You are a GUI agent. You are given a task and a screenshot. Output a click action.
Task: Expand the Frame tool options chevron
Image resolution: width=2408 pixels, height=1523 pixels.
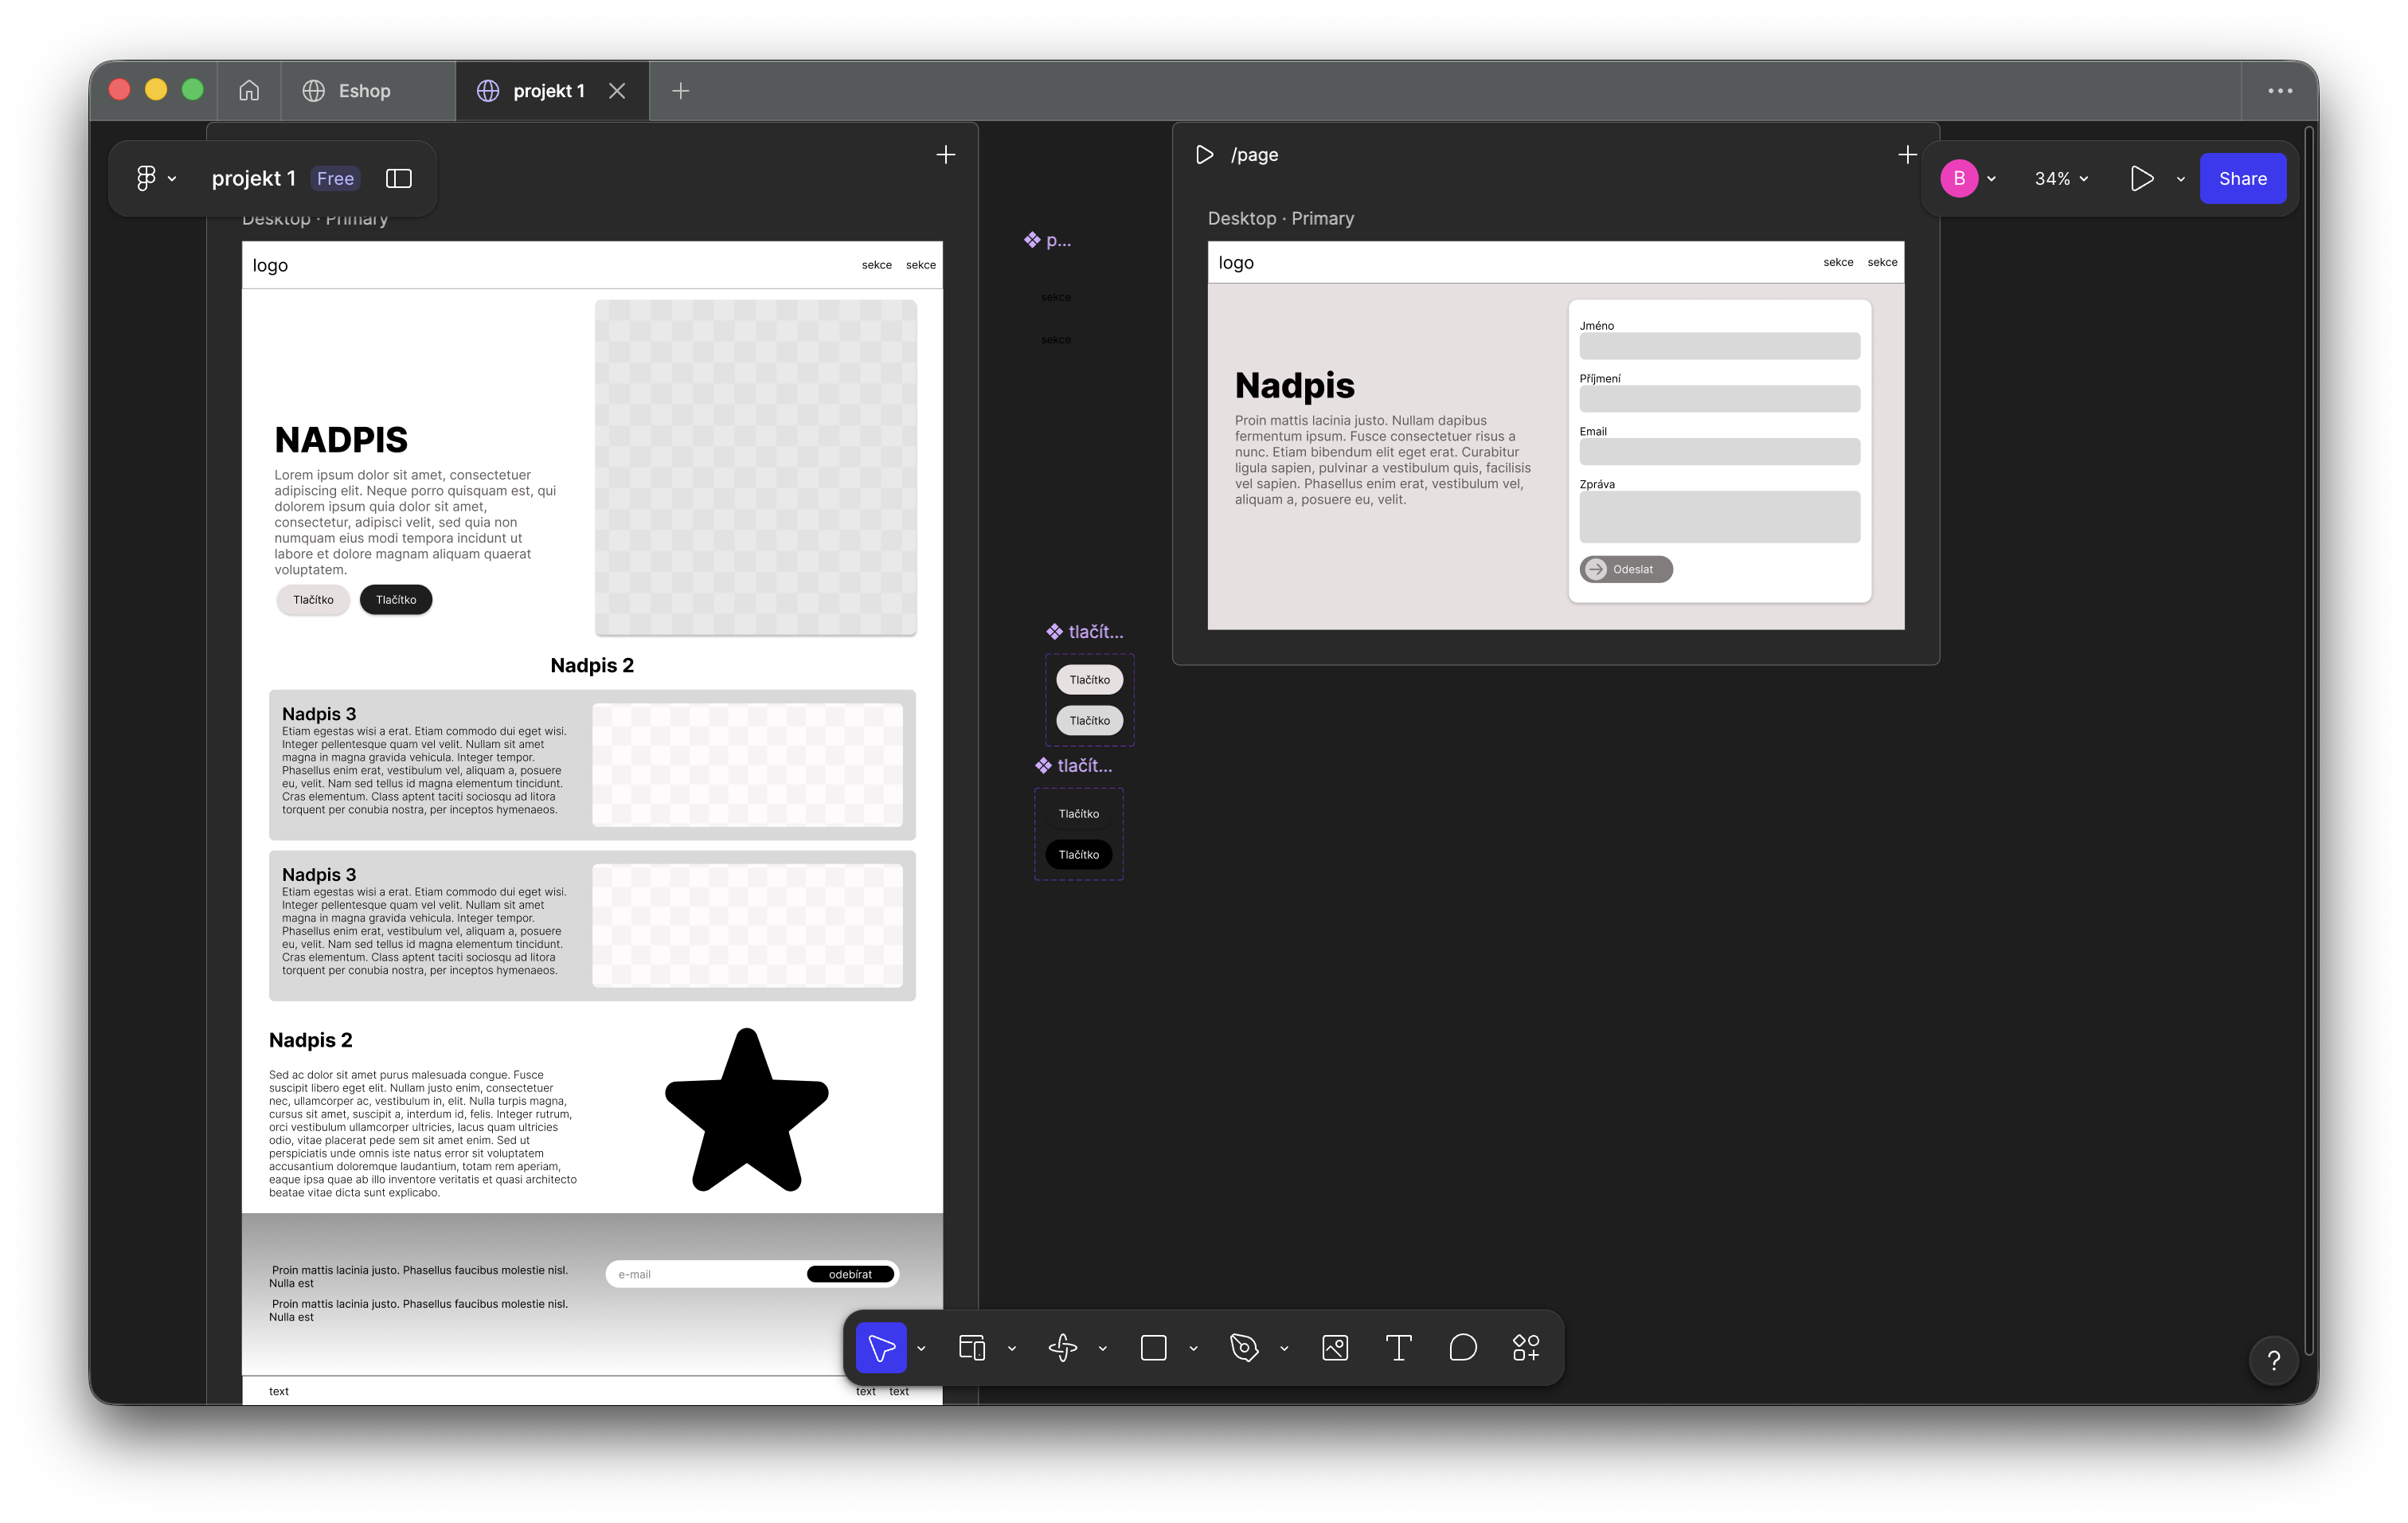(x=1012, y=1348)
